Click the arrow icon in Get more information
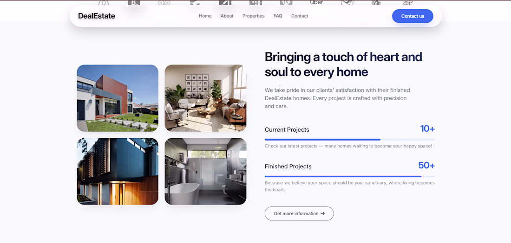Viewport: 511px width, 243px height. [x=323, y=213]
